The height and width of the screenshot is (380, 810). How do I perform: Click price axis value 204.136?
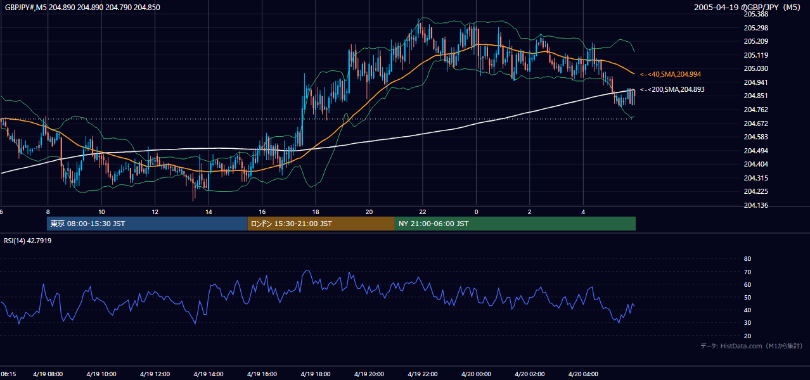point(756,205)
